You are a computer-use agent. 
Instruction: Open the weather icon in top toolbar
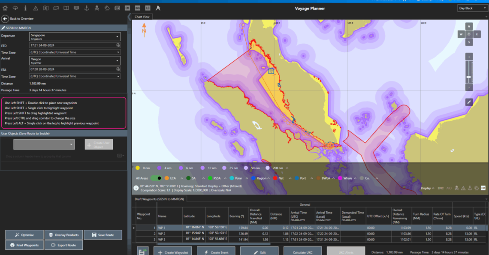[107, 8]
